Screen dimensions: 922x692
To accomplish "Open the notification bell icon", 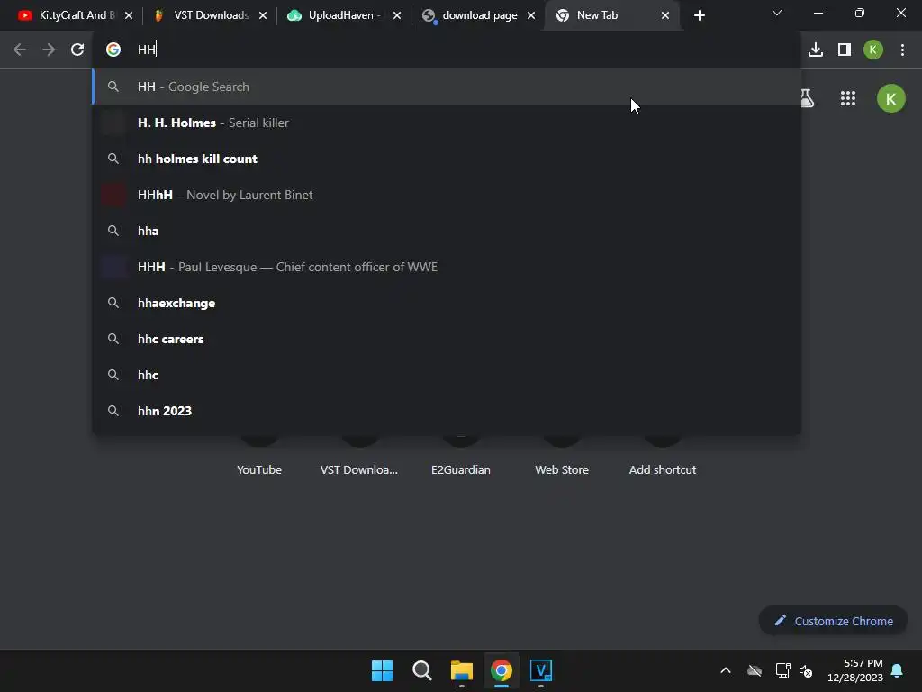I will coord(898,670).
